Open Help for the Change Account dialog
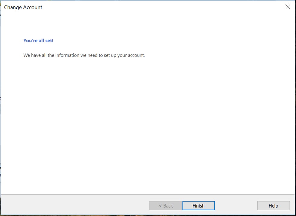The height and width of the screenshot is (216, 296). pos(273,206)
